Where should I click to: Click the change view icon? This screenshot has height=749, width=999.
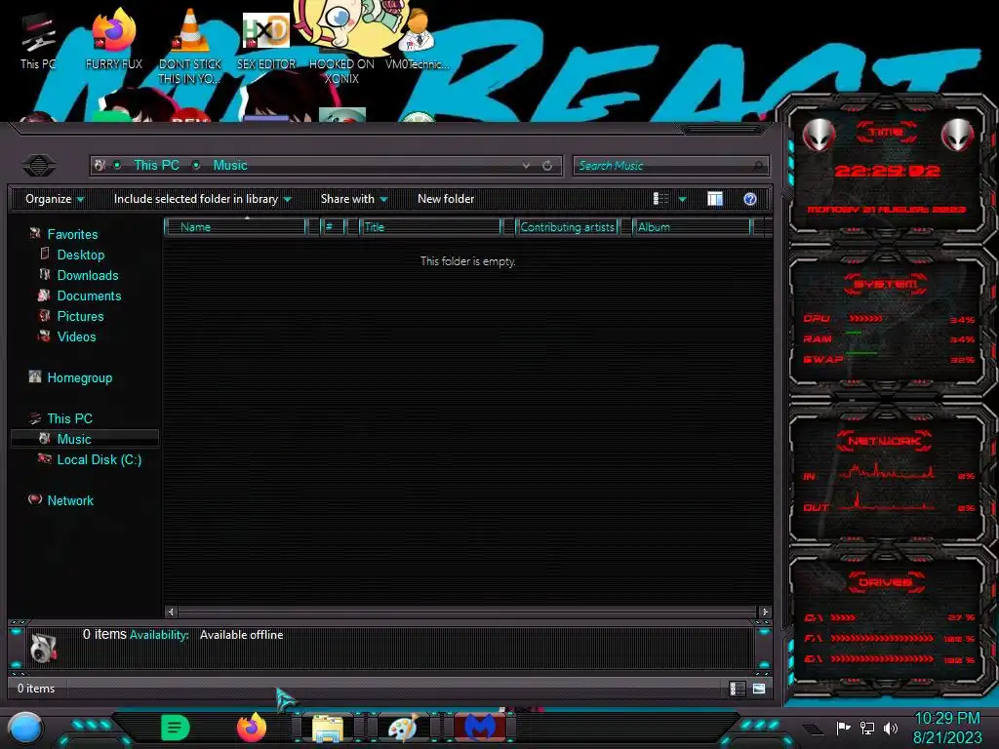point(660,199)
